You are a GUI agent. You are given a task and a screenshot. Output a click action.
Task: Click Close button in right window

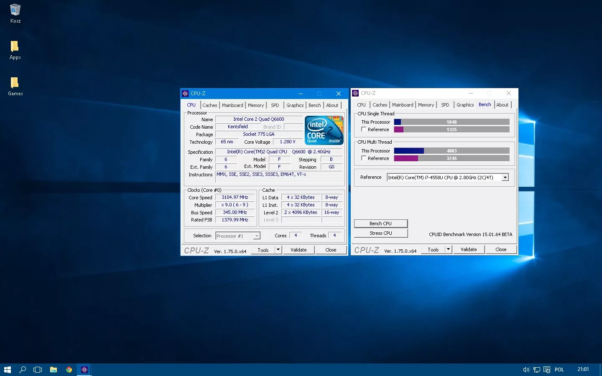click(x=501, y=249)
